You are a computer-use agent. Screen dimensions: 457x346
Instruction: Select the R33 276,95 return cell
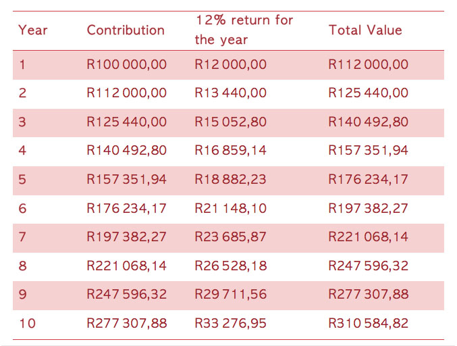pos(230,323)
